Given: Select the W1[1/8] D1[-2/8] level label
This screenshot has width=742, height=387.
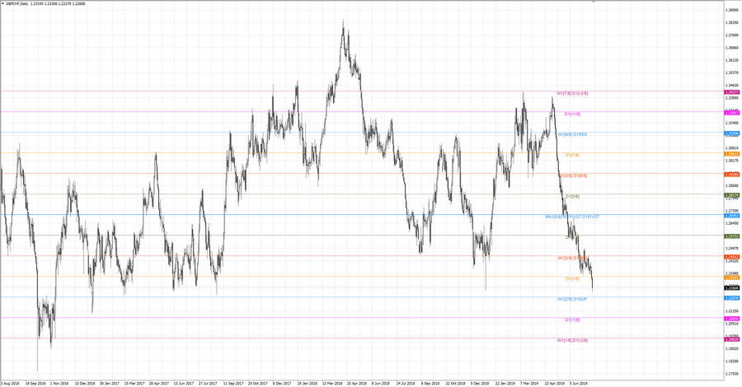Looking at the screenshot, I should point(572,340).
